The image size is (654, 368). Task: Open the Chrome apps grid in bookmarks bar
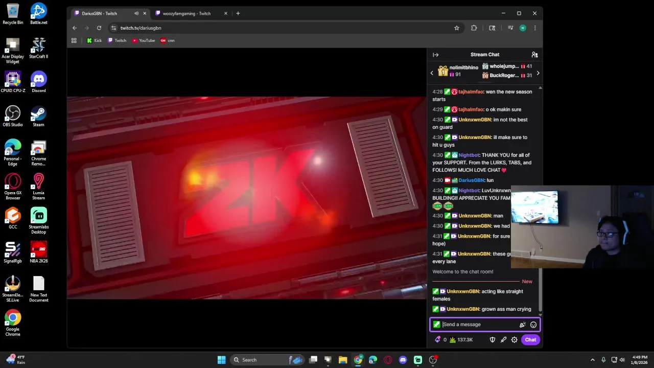pyautogui.click(x=74, y=40)
